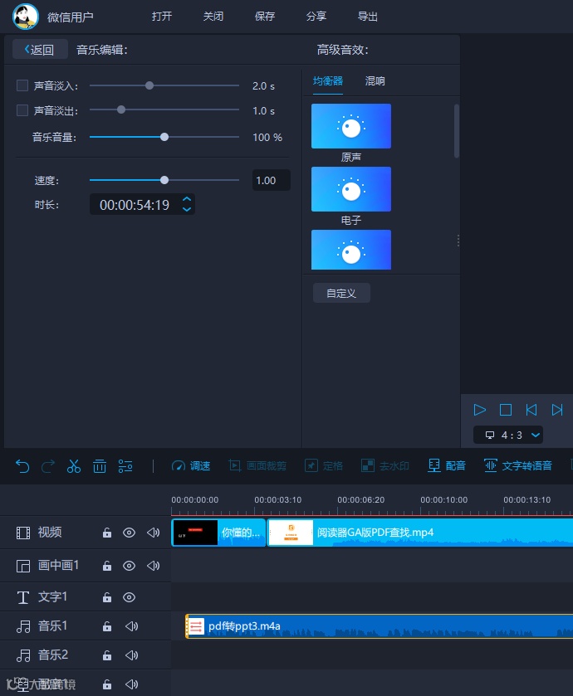Open the 调速 speed adjust tool
573x696 pixels.
191,465
